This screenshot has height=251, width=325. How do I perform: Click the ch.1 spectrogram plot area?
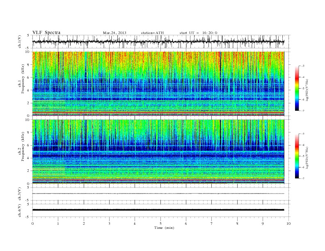point(158,84)
